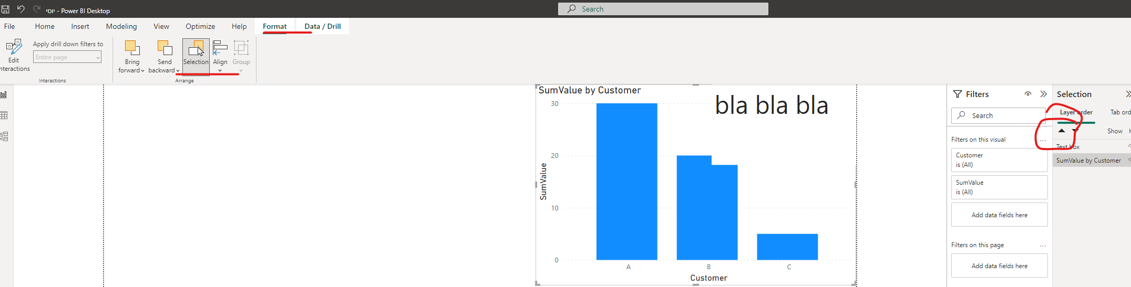Click Add data fields here for this page
1131x287 pixels.
point(1000,266)
